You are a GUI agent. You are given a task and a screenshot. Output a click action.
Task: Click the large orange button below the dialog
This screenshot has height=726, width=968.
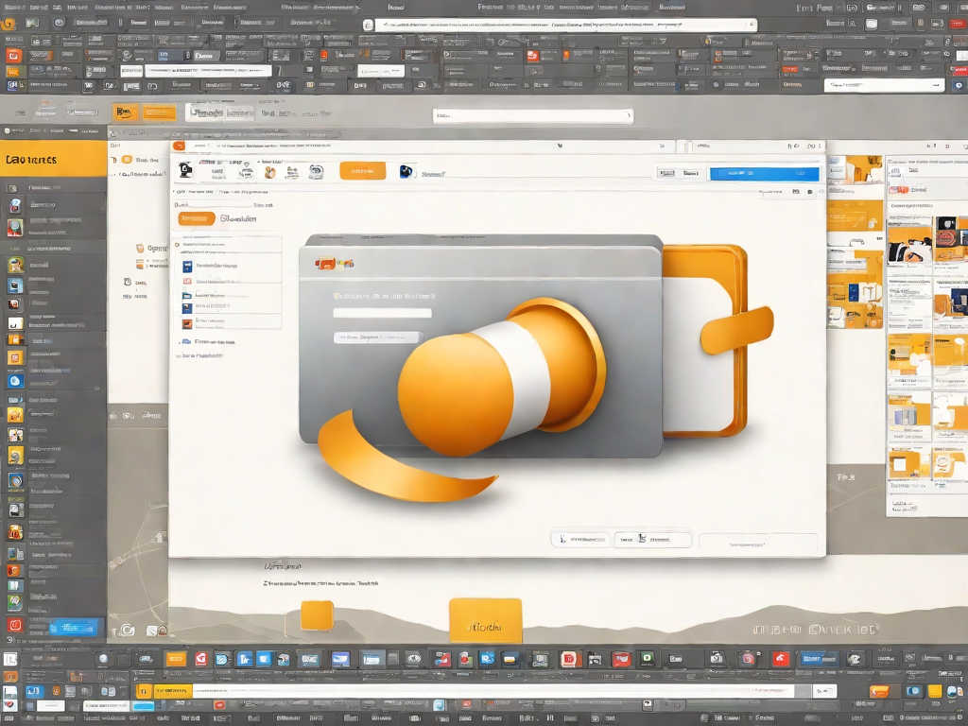tap(485, 620)
